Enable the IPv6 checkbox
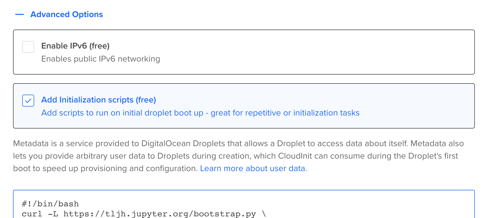Viewport: 496px width, 218px height. click(x=28, y=47)
